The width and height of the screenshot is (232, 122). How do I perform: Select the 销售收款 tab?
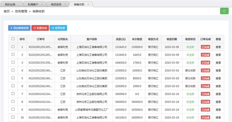(79, 4)
